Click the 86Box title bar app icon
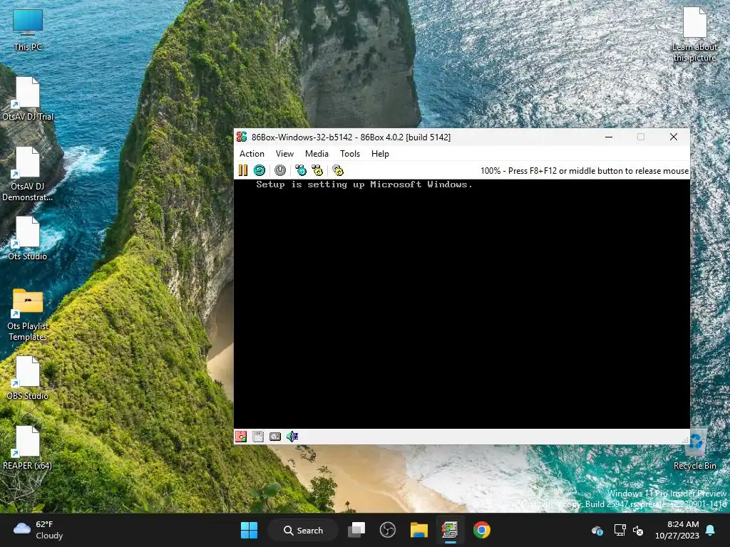The image size is (730, 547). (x=241, y=137)
